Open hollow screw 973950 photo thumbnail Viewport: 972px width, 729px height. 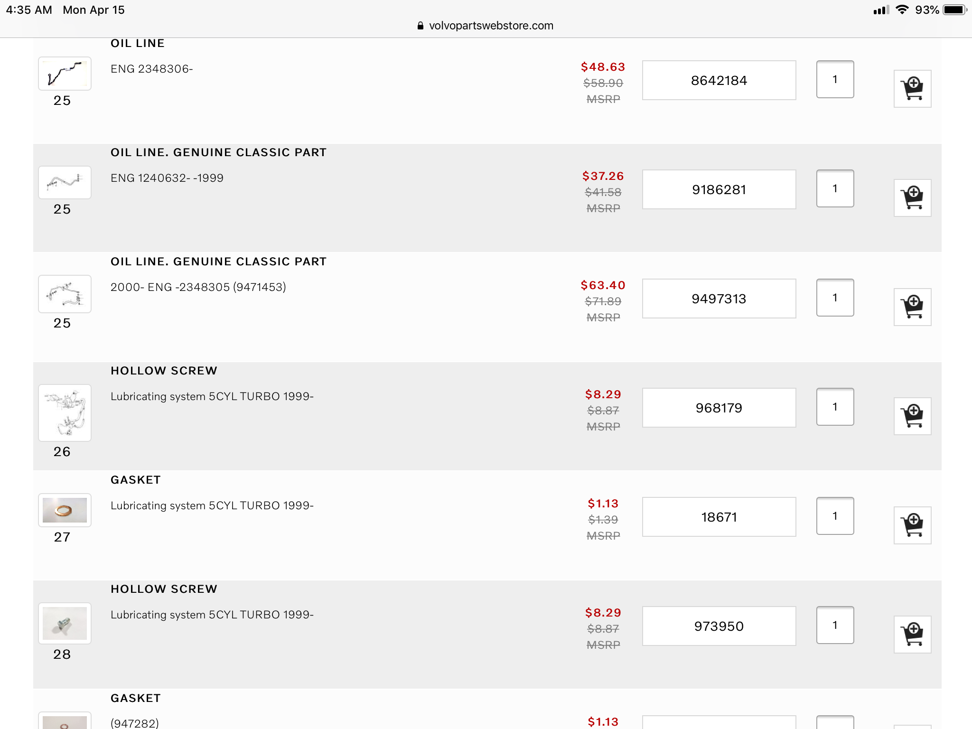[x=65, y=623]
